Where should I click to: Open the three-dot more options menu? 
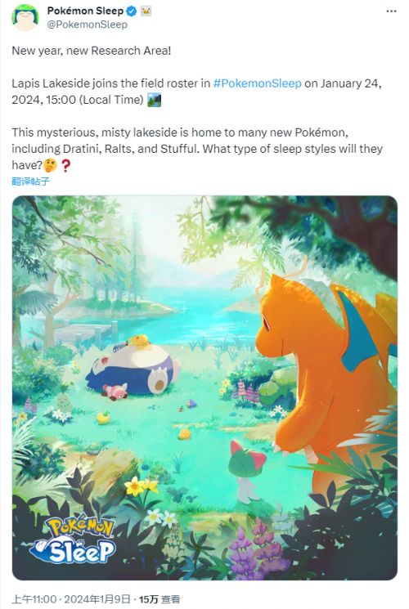[391, 11]
